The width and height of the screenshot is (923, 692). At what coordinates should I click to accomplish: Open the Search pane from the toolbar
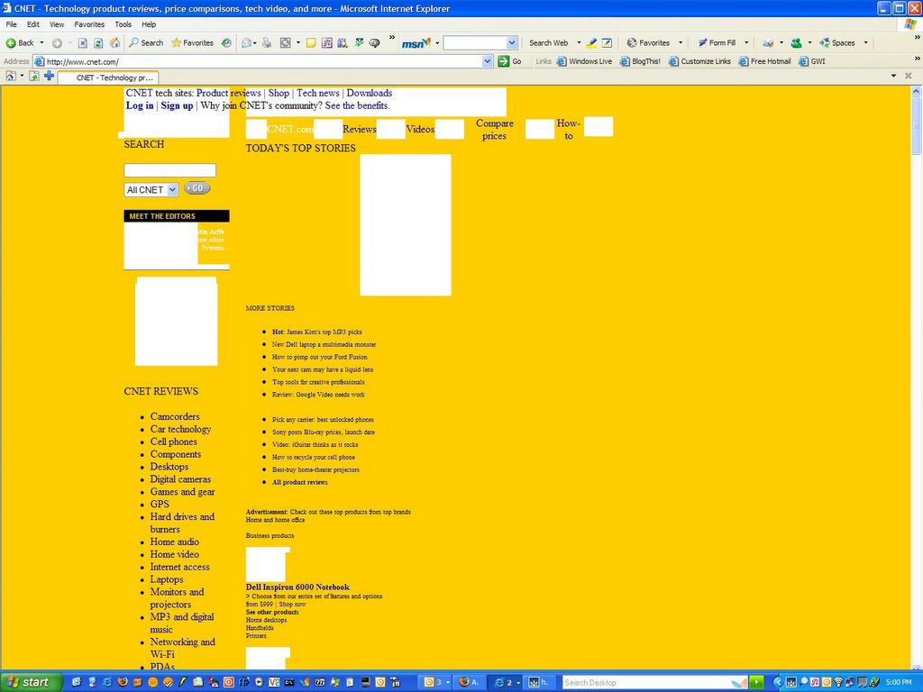pyautogui.click(x=146, y=43)
